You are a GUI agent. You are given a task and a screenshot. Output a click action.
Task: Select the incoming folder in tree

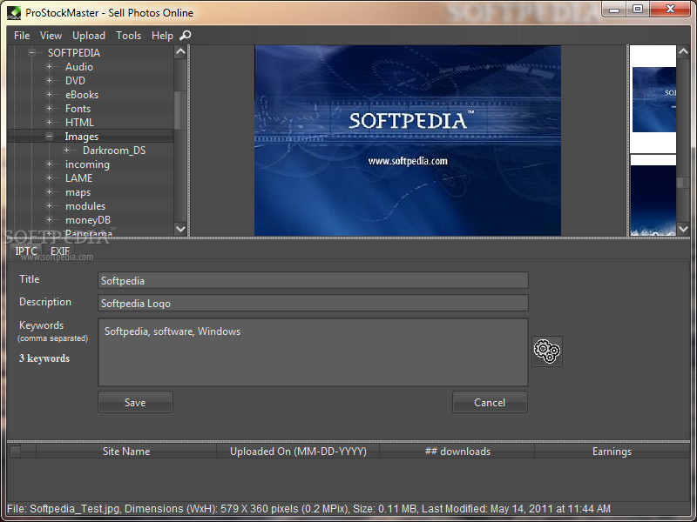(87, 164)
